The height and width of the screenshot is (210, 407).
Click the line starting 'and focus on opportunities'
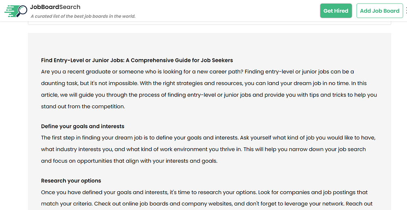point(129,161)
